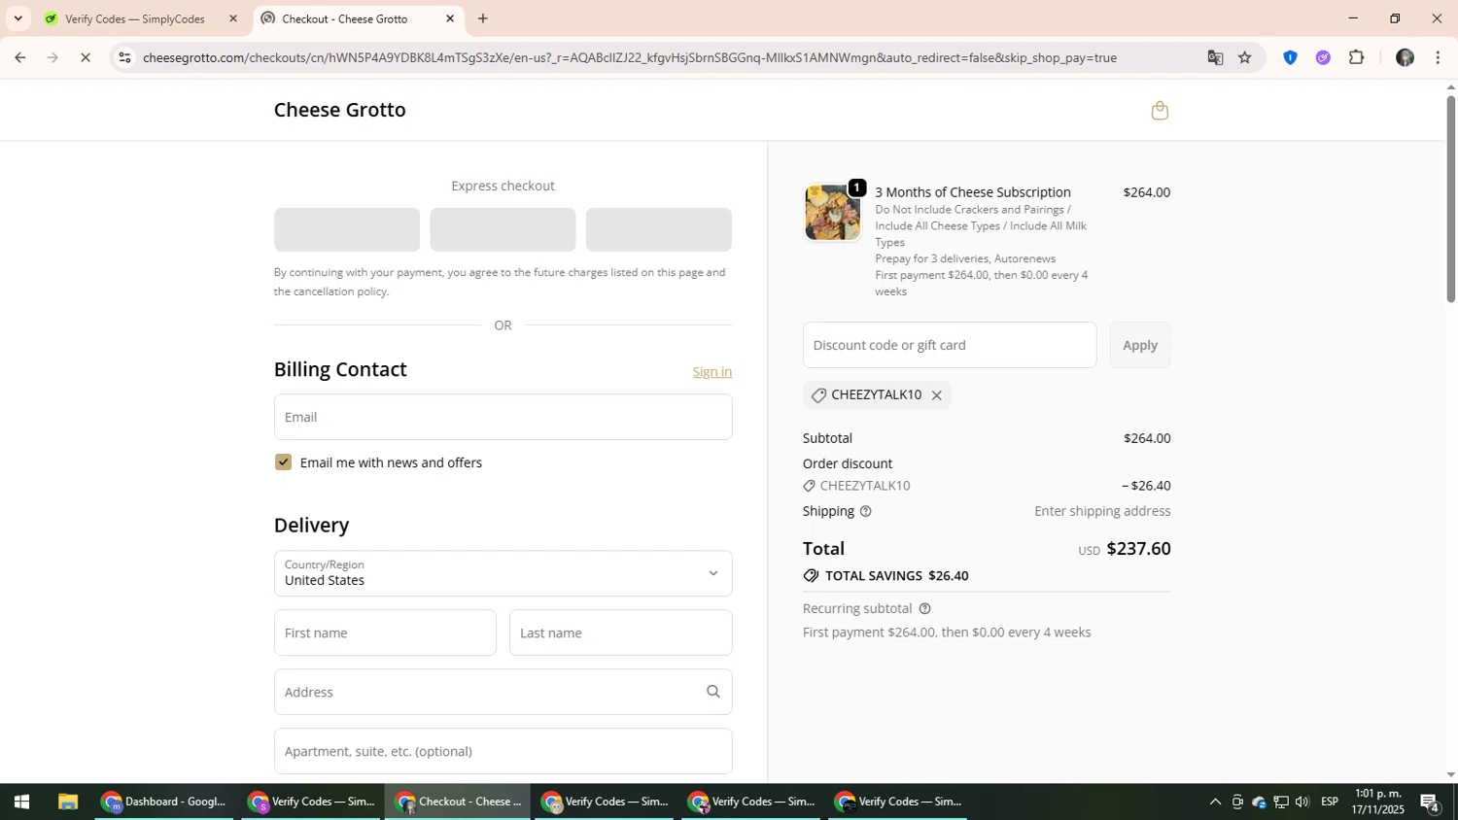The image size is (1458, 820).
Task: Open the taskbar clock showing 1:01 p. m.
Action: [x=1377, y=802]
